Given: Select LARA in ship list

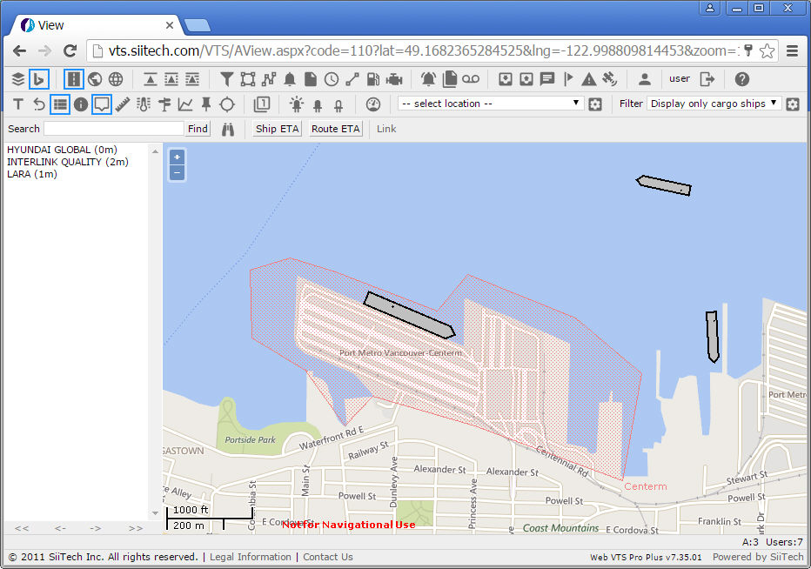Looking at the screenshot, I should tap(32, 174).
